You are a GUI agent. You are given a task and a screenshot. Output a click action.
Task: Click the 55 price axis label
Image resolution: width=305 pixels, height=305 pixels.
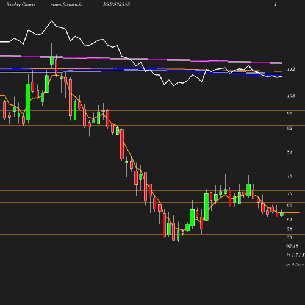click(x=290, y=237)
